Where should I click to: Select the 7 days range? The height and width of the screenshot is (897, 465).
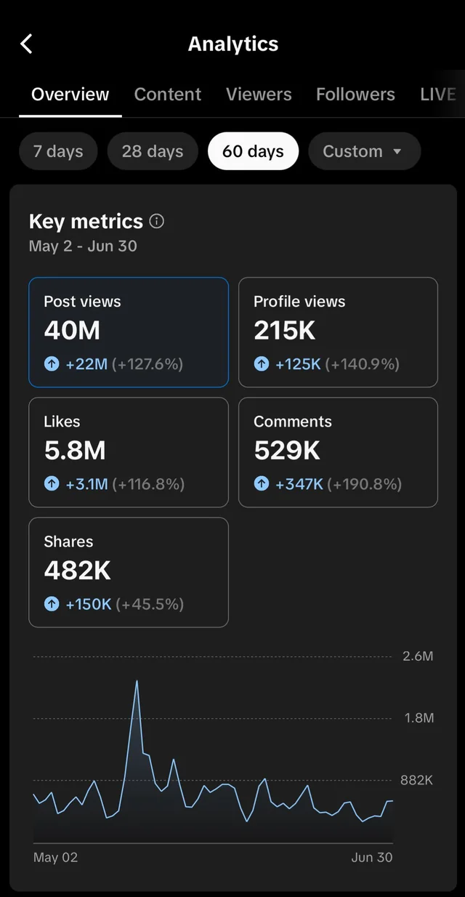pyautogui.click(x=58, y=151)
